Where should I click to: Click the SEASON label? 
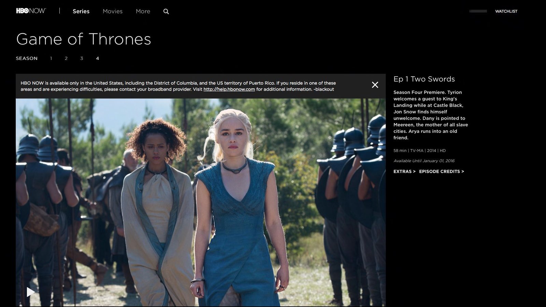[27, 58]
